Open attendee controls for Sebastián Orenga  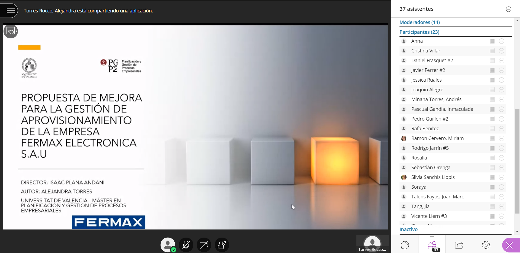[x=502, y=168]
